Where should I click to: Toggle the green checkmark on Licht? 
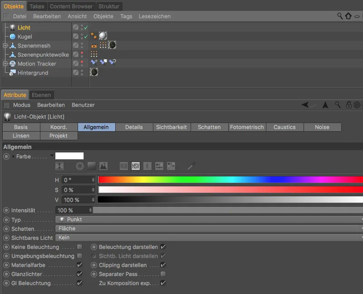[x=86, y=28]
